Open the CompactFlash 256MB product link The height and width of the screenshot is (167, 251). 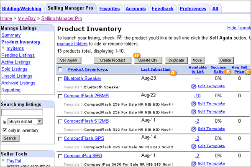(x=86, y=96)
